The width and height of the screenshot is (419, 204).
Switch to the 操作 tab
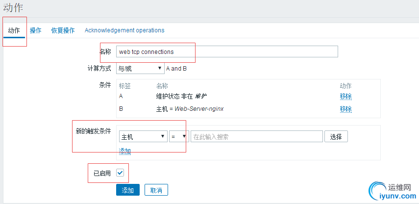(x=35, y=30)
